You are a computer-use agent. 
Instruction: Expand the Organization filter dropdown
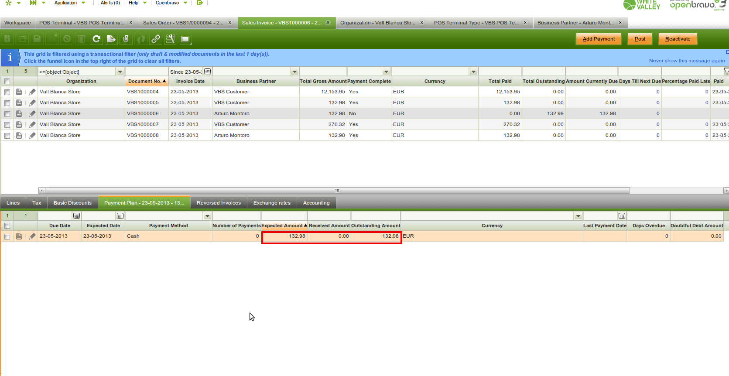click(x=120, y=72)
